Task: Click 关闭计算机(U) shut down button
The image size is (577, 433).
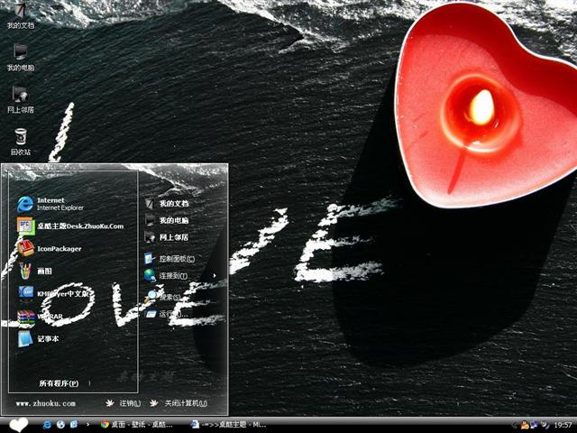Action: (179, 403)
